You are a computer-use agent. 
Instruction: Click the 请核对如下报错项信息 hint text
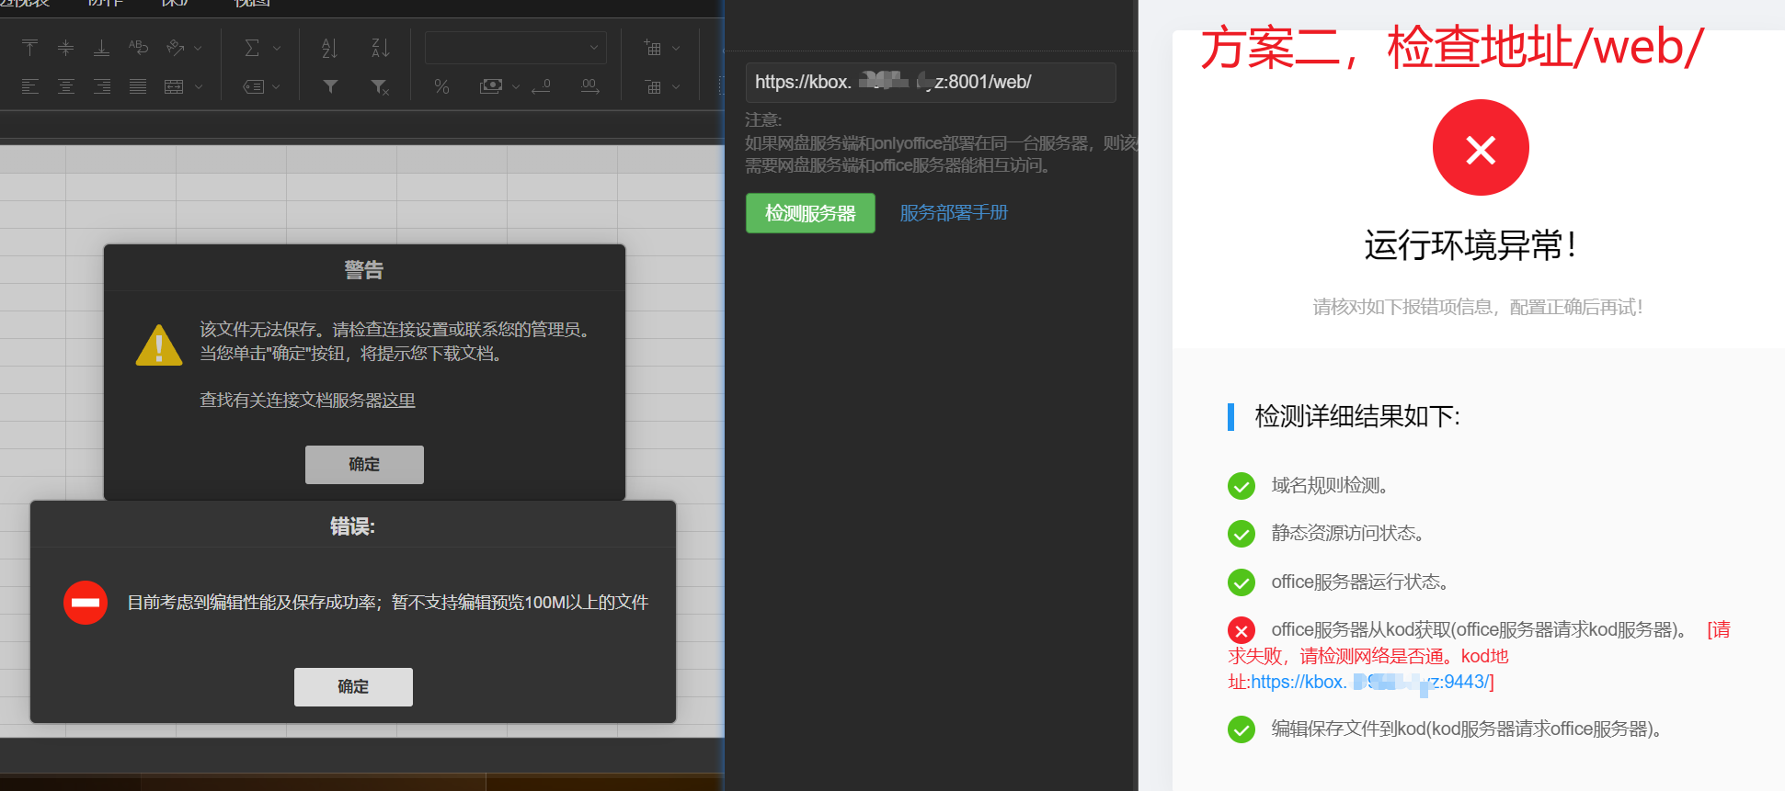(x=1478, y=307)
